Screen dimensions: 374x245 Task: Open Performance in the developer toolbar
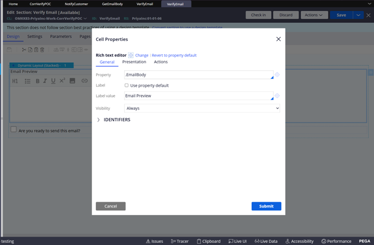(337, 241)
